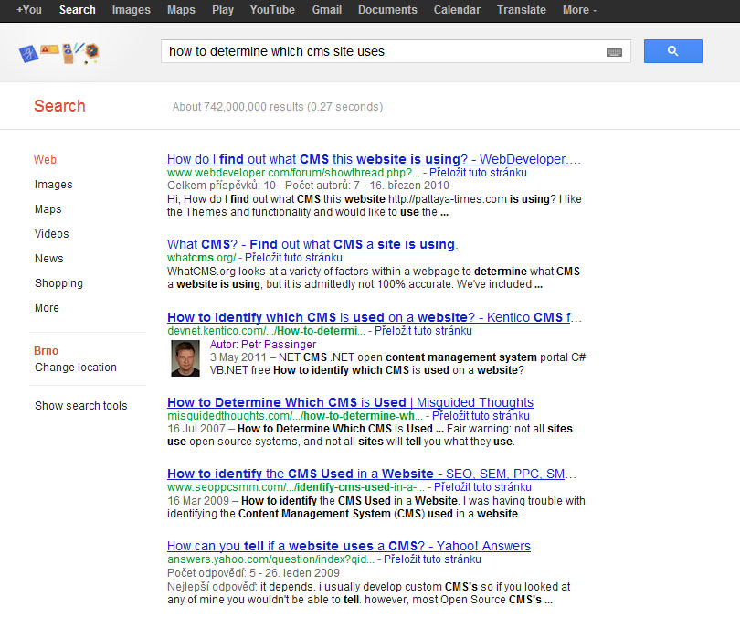The image size is (740, 618).
Task: Translate the devnet.kentico.com result page
Action: click(423, 331)
